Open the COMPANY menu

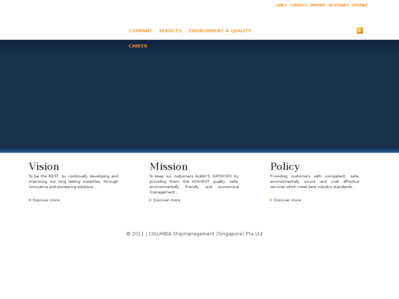pyautogui.click(x=140, y=31)
